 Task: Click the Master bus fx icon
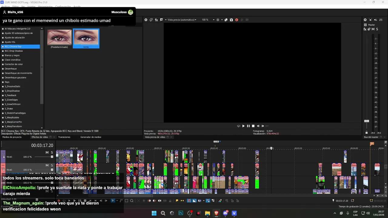pos(365,29)
